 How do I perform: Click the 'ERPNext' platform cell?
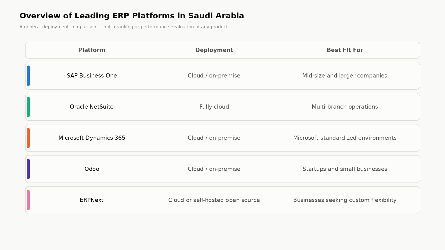click(92, 200)
